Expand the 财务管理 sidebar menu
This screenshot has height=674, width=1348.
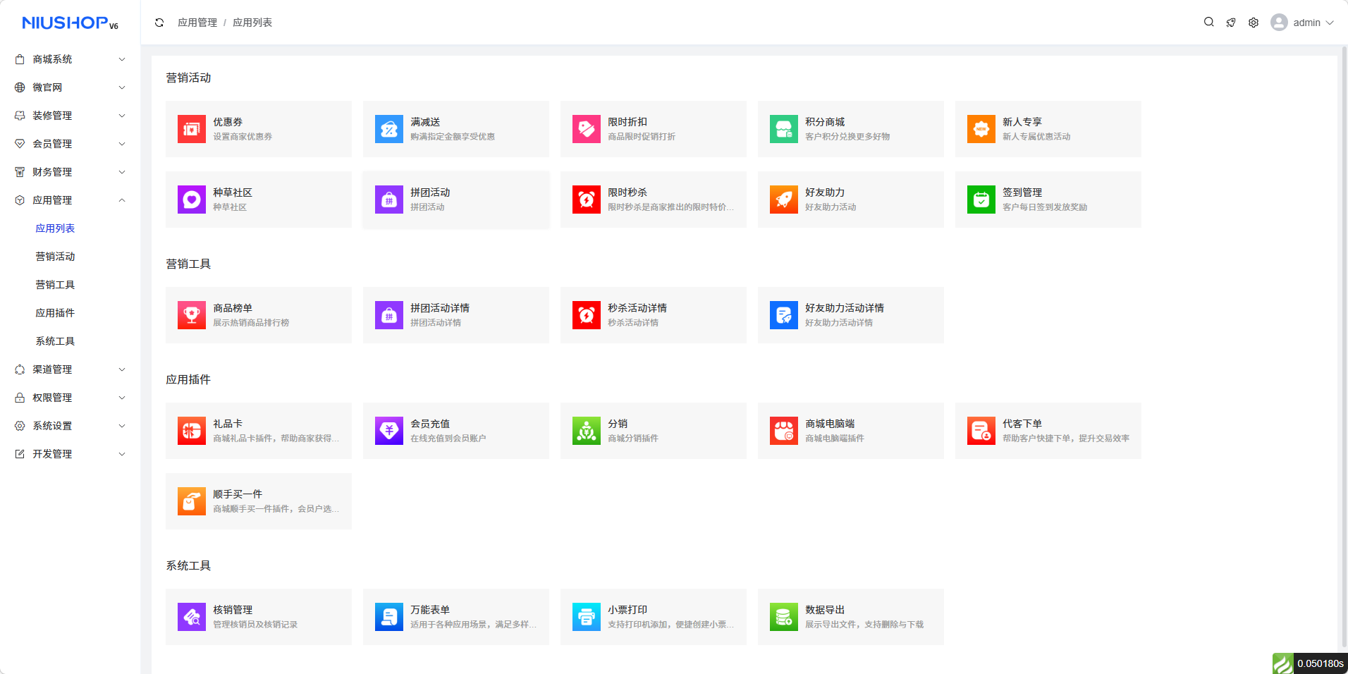[x=71, y=172]
